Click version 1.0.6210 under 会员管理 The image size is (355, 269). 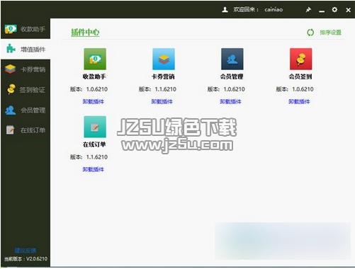(234, 89)
